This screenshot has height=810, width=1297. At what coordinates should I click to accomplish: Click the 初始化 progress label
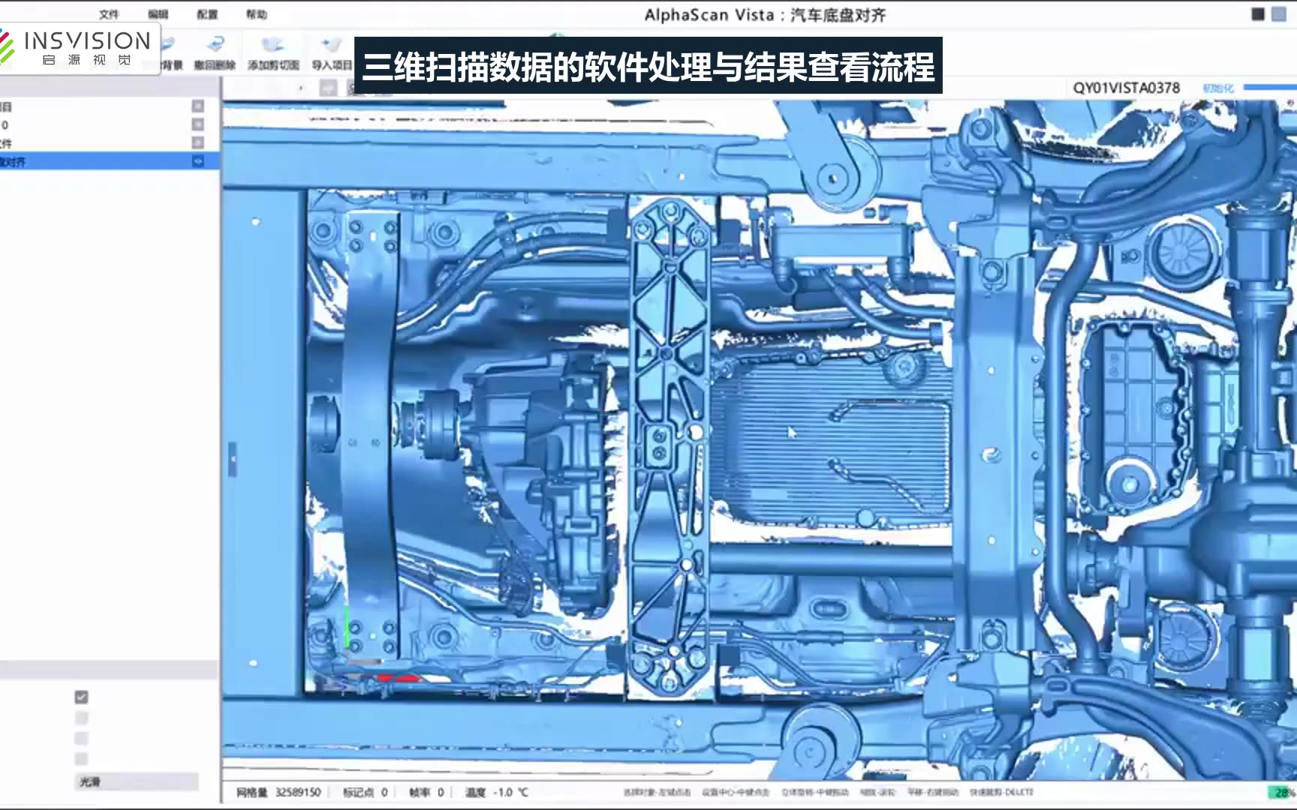tap(1217, 88)
